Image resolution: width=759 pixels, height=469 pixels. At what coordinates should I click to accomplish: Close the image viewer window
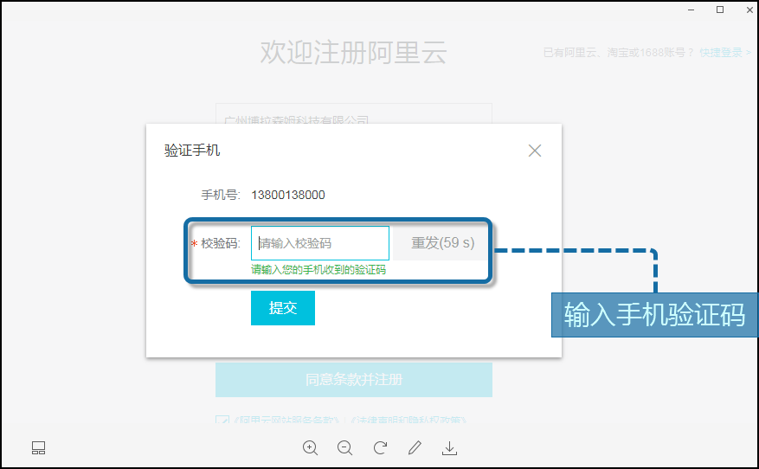click(747, 10)
